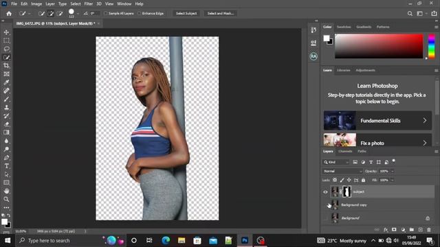Choose Add to selection mode

(51, 14)
